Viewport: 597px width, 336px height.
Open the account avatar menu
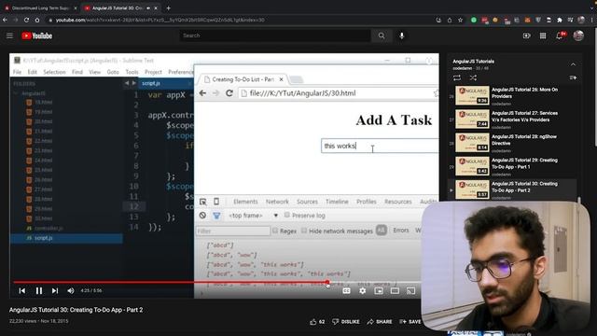pos(578,35)
